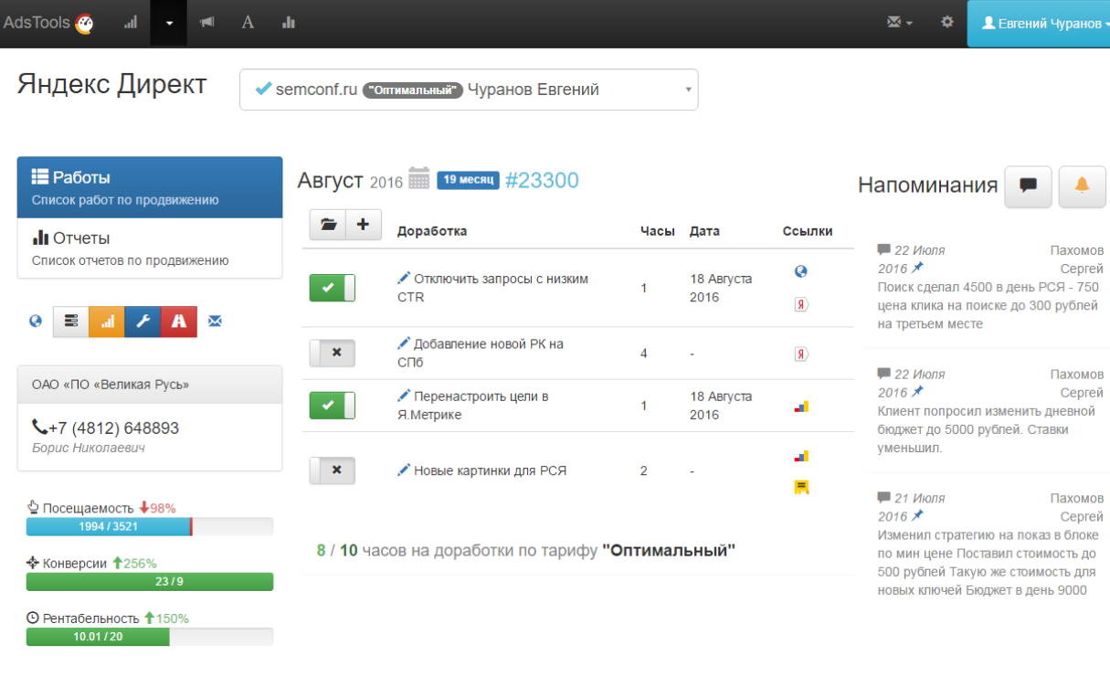
Task: Click the Дата column header
Action: click(x=704, y=231)
